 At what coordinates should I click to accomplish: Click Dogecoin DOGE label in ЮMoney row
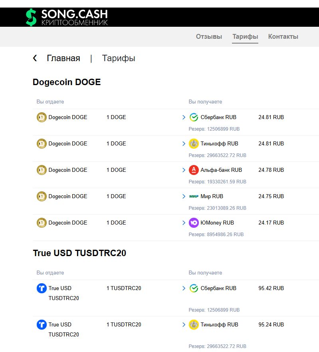click(x=68, y=223)
